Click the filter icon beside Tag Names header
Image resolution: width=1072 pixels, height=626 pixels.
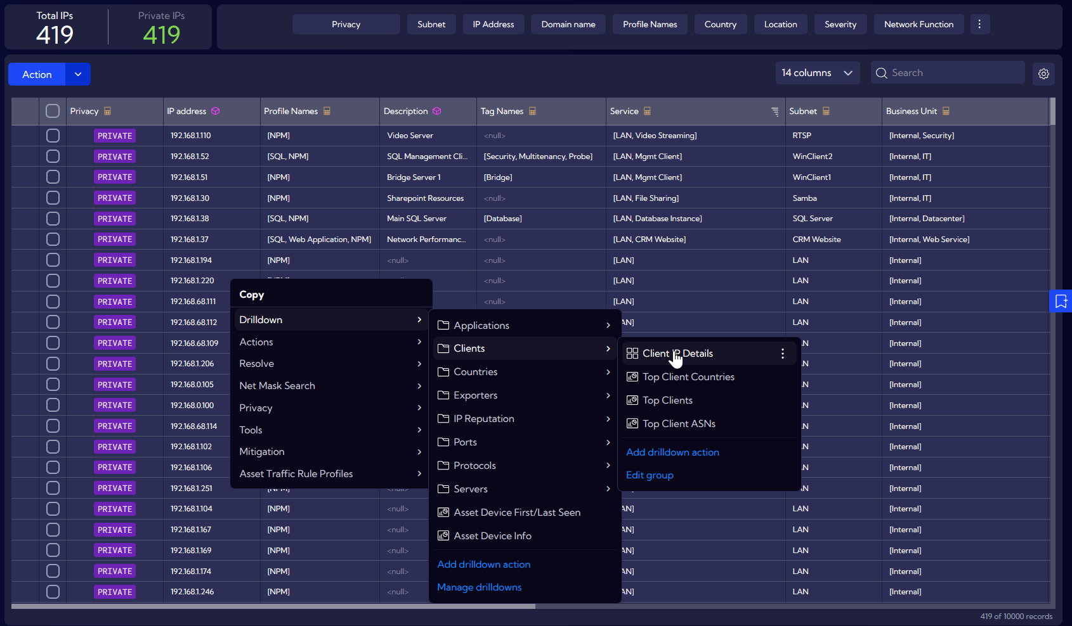pyautogui.click(x=532, y=112)
